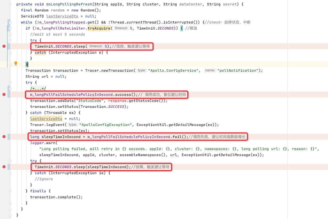The image size is (328, 219).
Task: Click the transaction.complete() statement
Action: (x=57, y=197)
